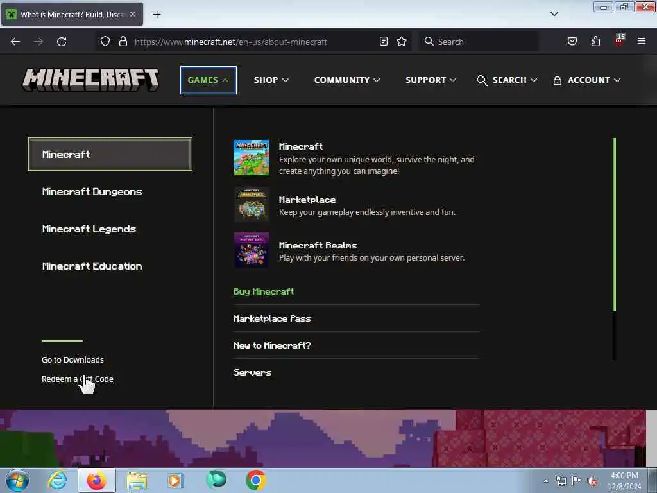Click the padlock site info icon
The image size is (657, 493).
pyautogui.click(x=123, y=41)
